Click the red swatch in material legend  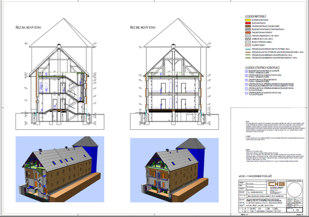[248, 23]
